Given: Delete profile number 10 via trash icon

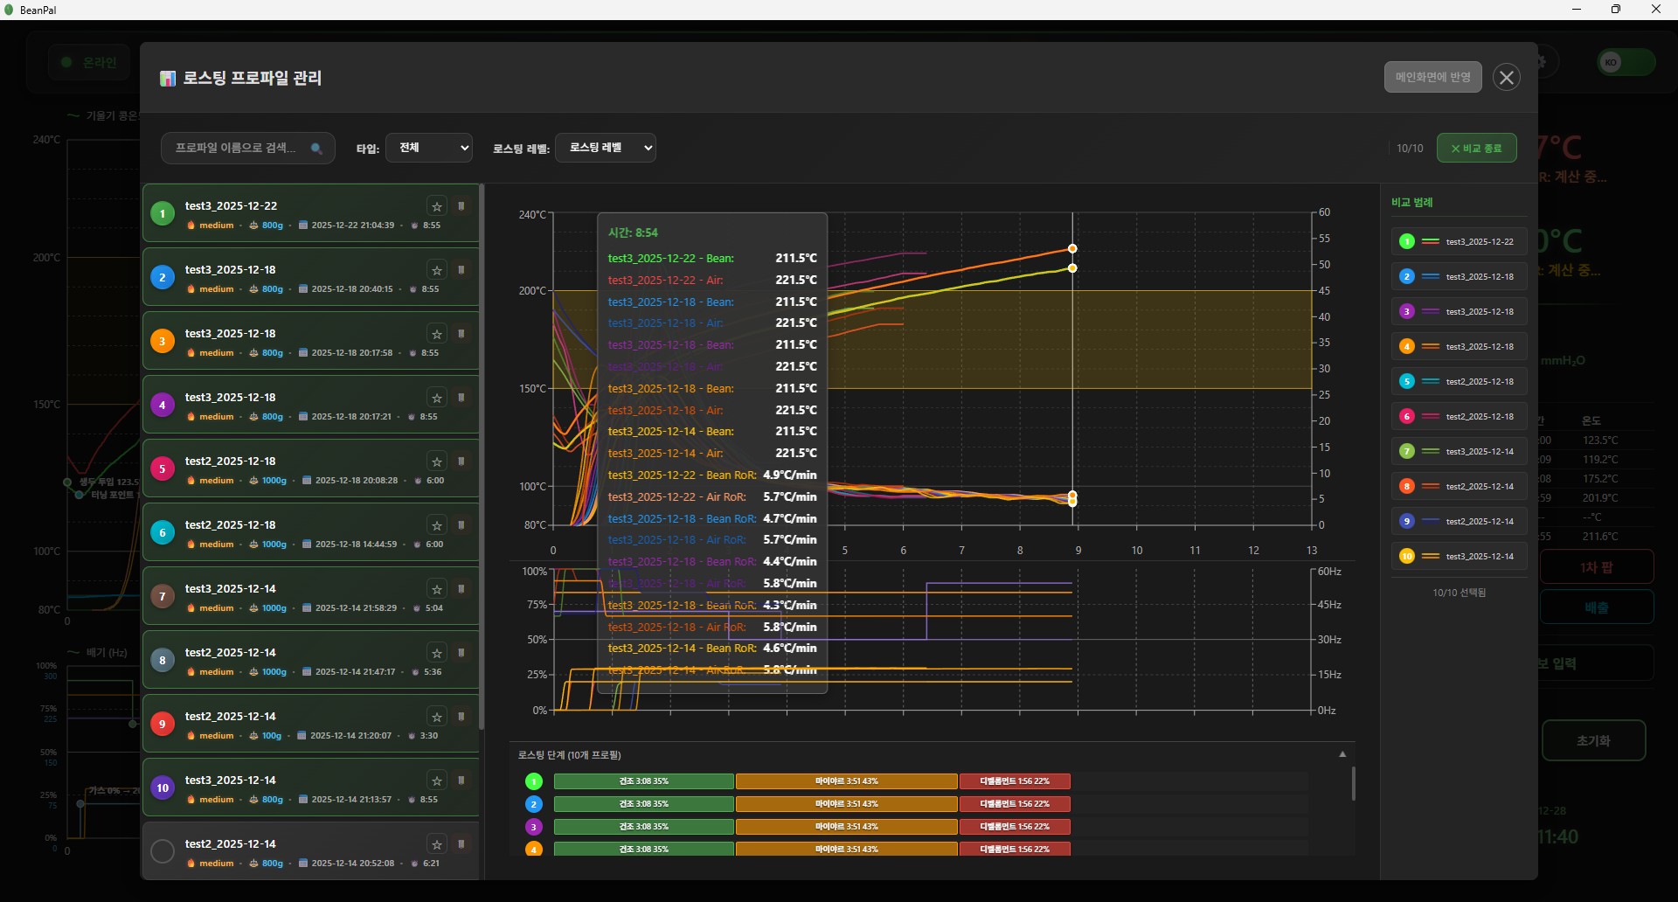Looking at the screenshot, I should [x=461, y=781].
